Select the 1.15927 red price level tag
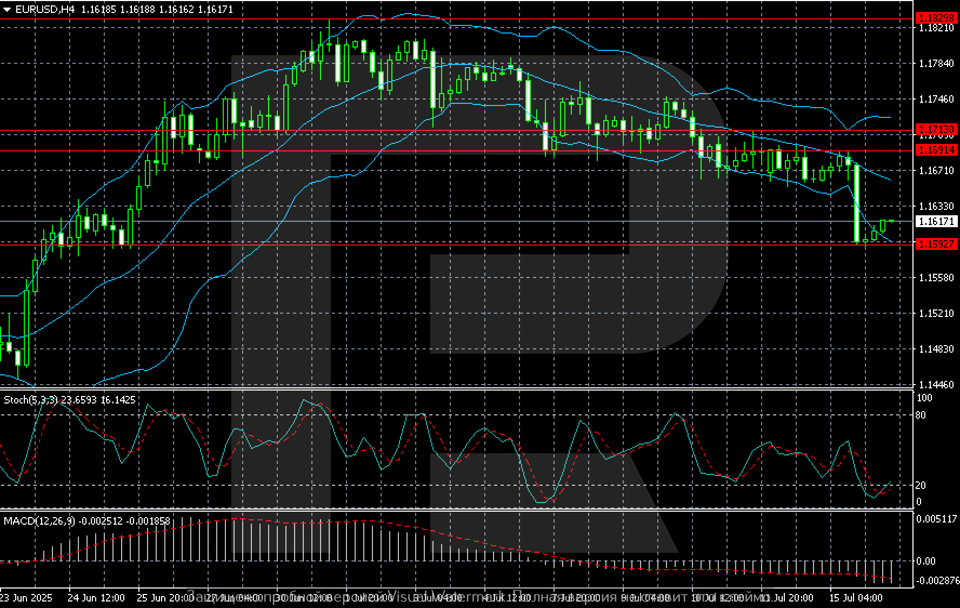The width and height of the screenshot is (960, 608). [936, 244]
